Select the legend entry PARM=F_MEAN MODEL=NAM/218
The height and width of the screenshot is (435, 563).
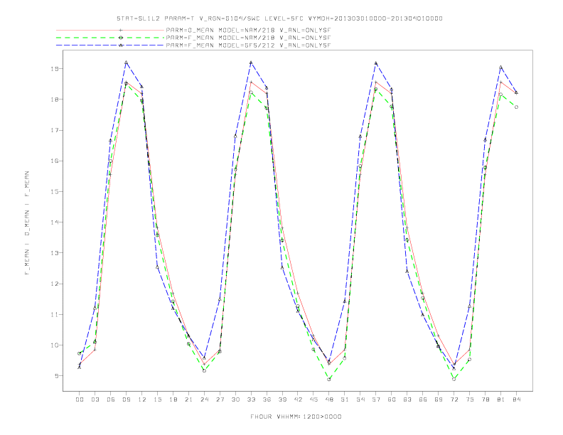[248, 38]
